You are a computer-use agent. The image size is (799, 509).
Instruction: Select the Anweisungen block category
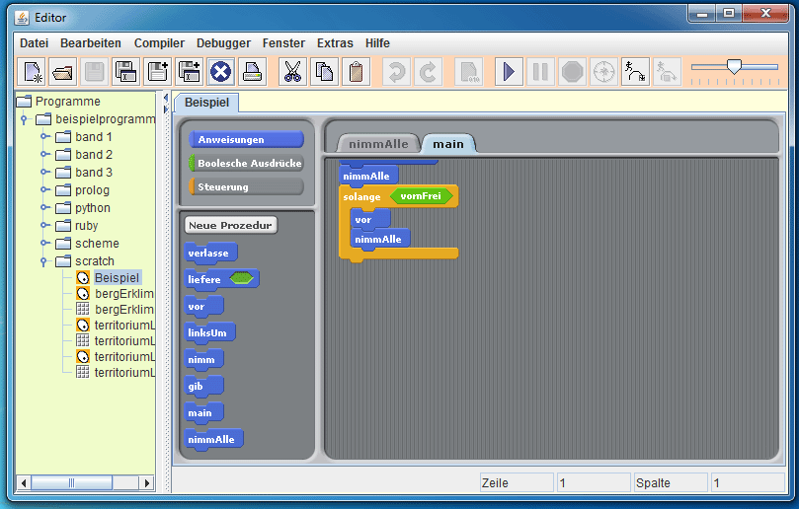click(246, 140)
